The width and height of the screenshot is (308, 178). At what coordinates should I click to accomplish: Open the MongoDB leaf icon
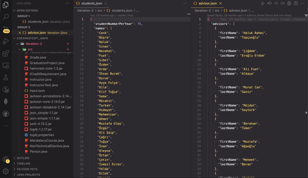tap(6, 101)
